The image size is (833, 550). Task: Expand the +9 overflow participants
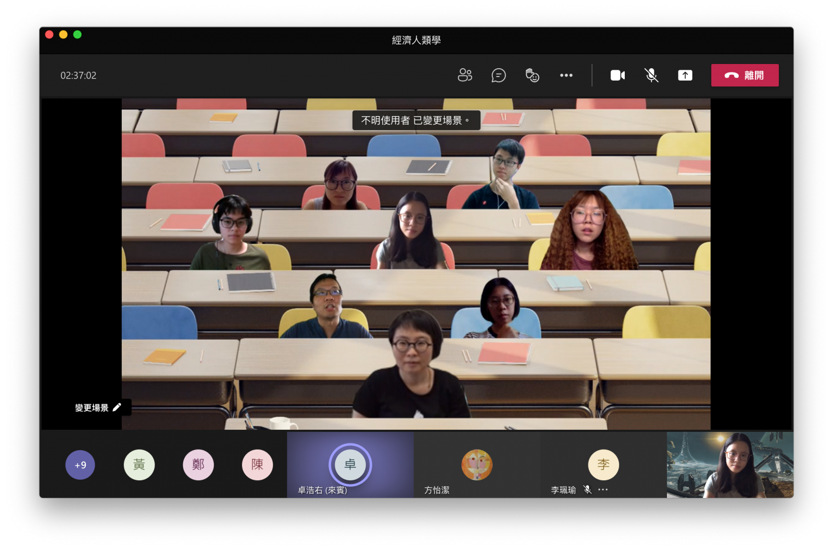pos(80,465)
